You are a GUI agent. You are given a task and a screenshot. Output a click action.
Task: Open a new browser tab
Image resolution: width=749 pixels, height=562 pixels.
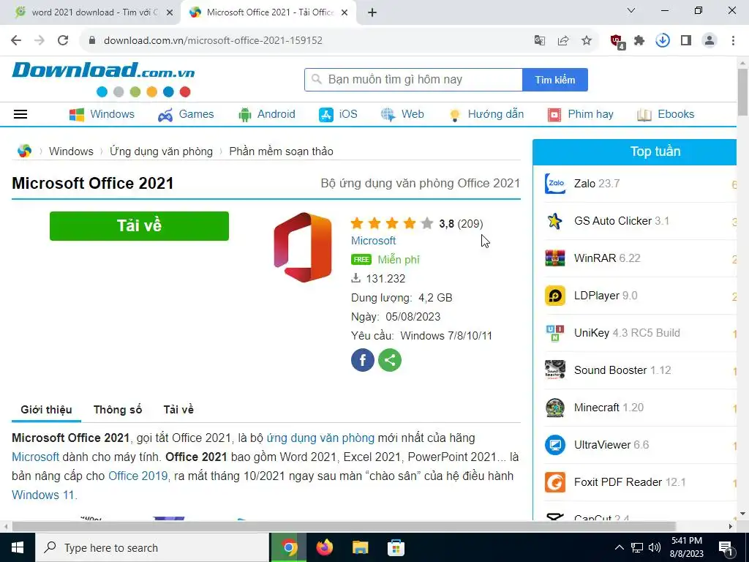(372, 13)
